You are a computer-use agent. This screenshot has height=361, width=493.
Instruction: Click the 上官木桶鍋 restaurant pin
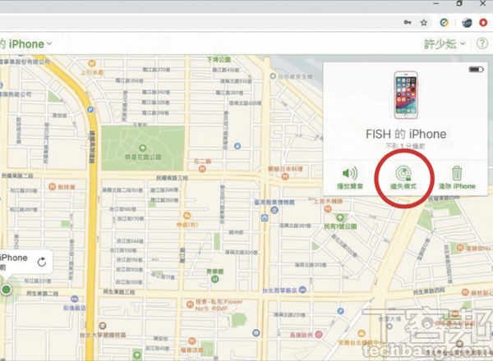coord(328,209)
